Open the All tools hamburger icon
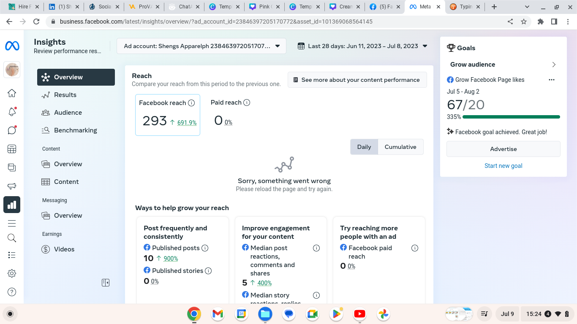This screenshot has width=577, height=324. tap(12, 223)
